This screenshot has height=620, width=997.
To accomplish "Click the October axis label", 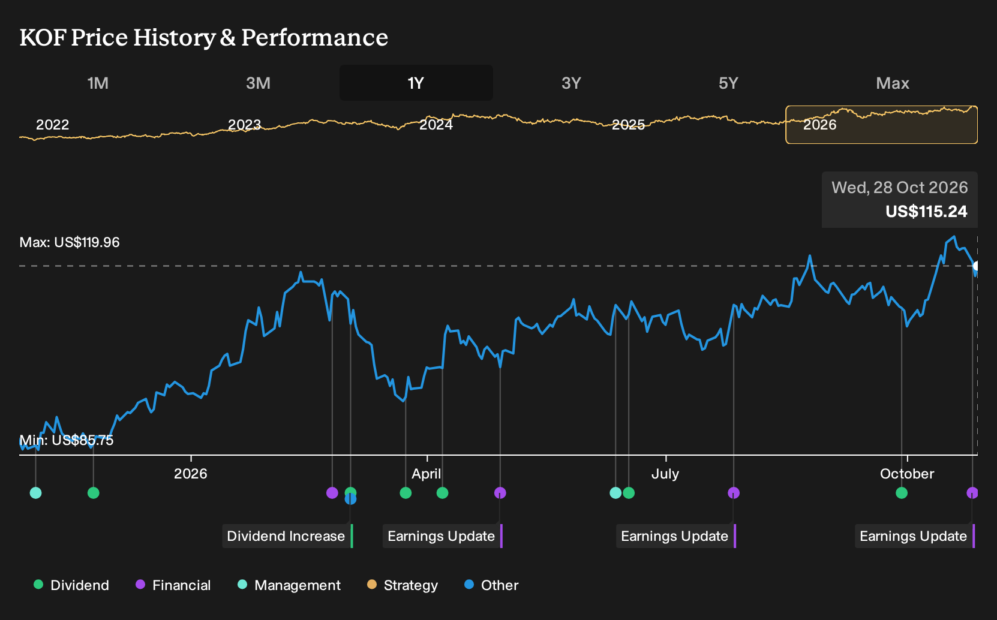I will click(x=907, y=474).
